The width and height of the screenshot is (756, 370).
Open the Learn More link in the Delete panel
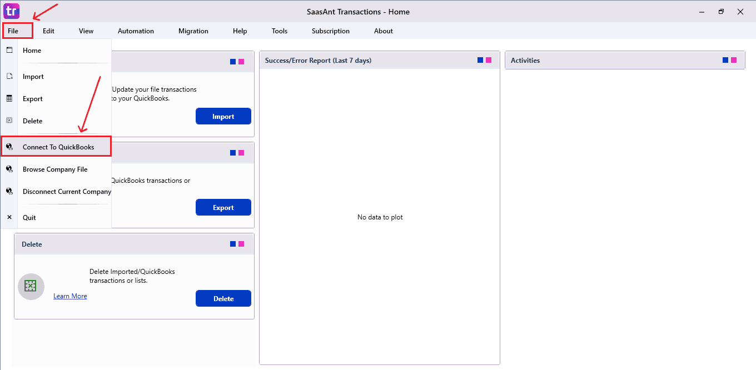[70, 296]
